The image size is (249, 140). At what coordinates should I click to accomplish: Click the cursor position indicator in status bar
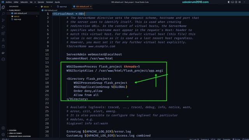coord(194,139)
